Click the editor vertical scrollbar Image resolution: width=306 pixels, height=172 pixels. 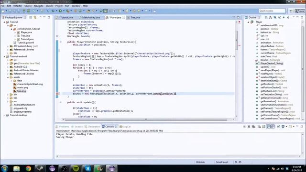[237, 40]
